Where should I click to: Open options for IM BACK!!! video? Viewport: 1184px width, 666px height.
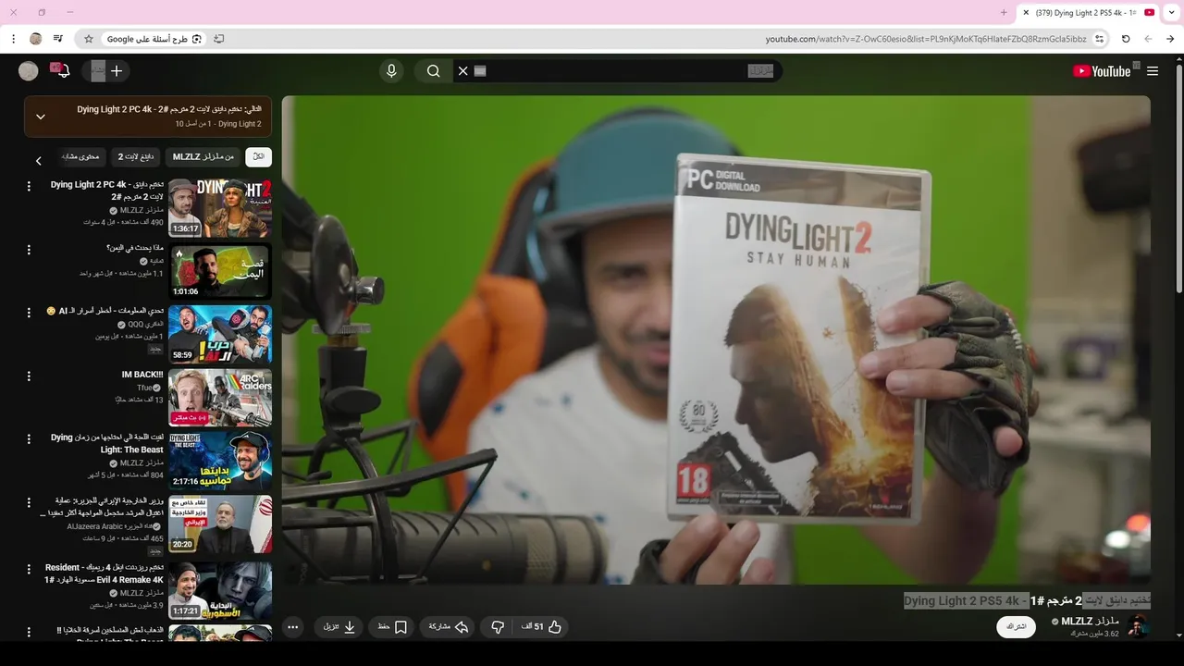click(x=29, y=376)
